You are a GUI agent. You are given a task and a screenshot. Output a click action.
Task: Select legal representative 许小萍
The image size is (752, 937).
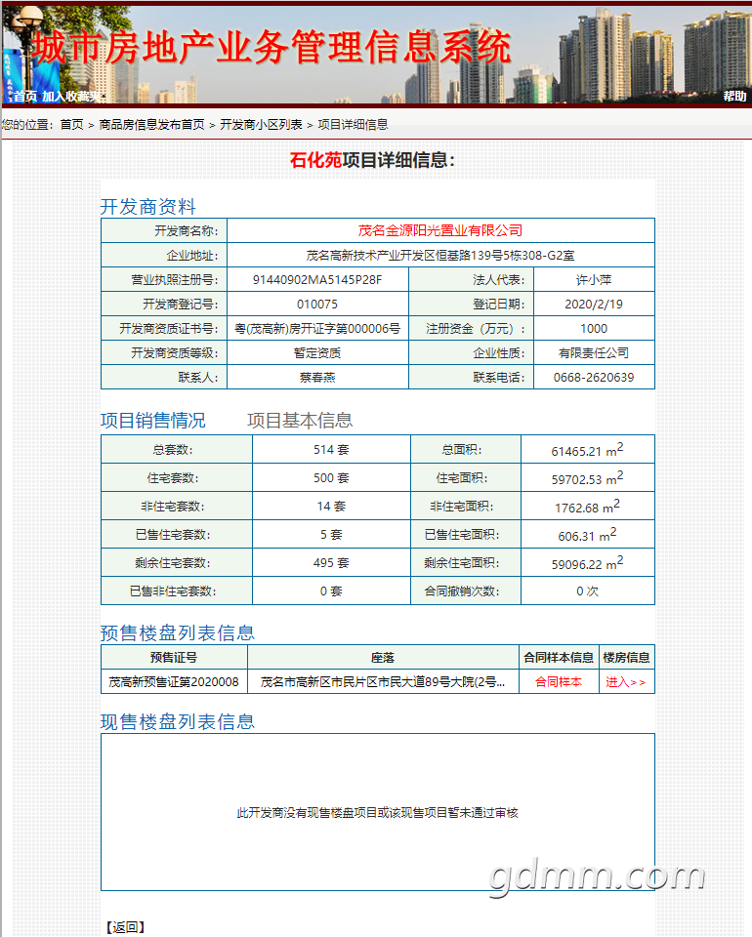(594, 280)
